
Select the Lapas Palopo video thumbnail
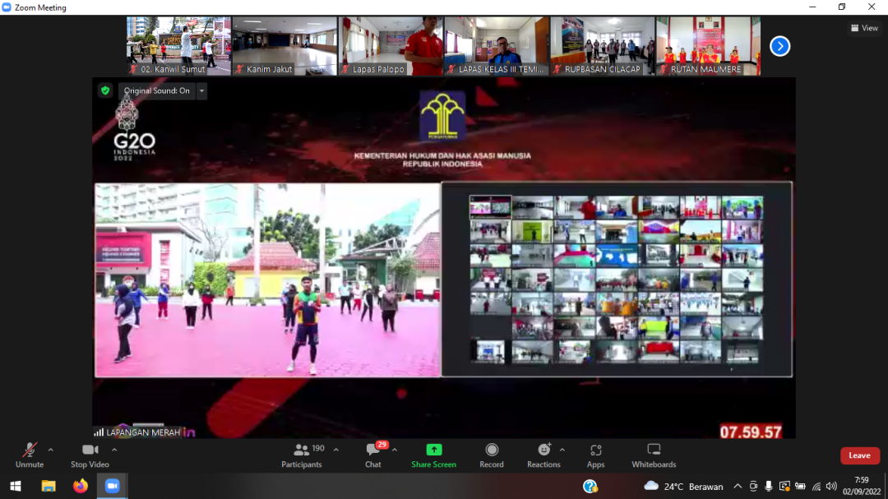tap(391, 46)
